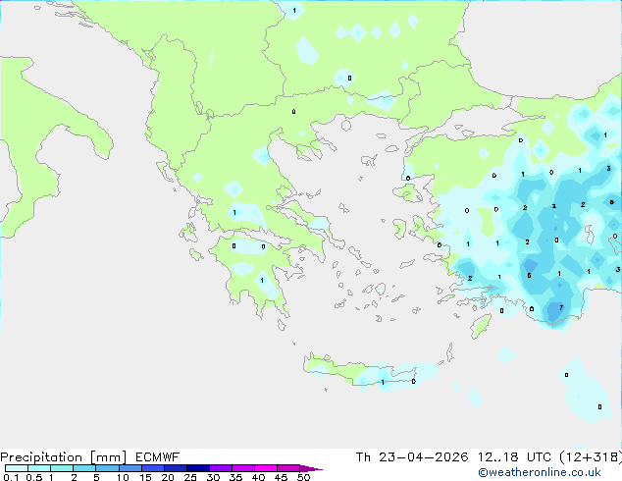Click the '(12+318)' forecast offset text
The width and height of the screenshot is (622, 481).
pos(591,457)
